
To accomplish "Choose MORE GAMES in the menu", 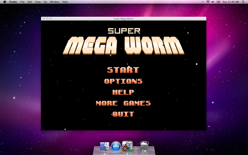I will (x=123, y=103).
